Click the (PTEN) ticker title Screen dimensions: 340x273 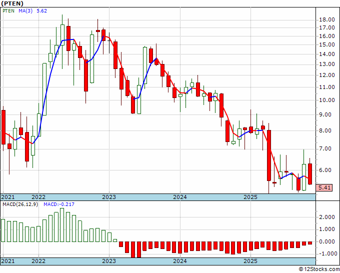[12, 3]
